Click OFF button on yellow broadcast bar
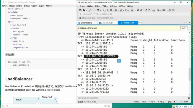Image resolution: width=193 pixels, height=108 pixels. point(184,28)
